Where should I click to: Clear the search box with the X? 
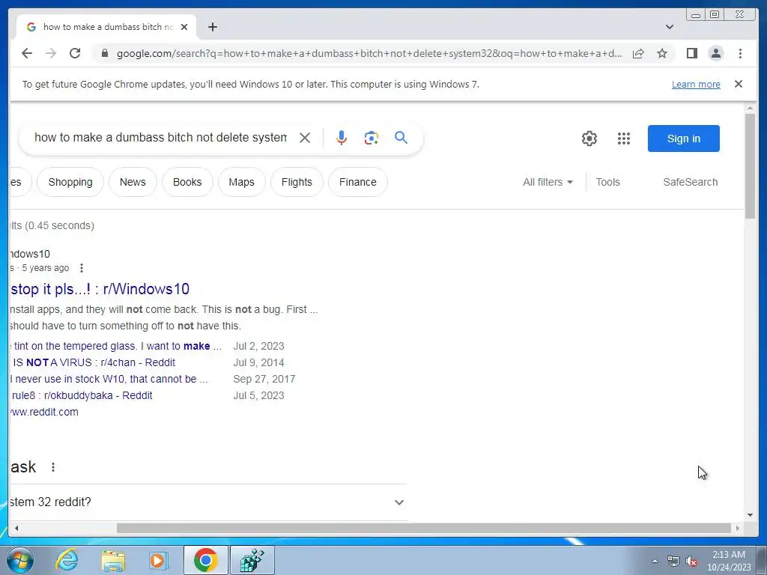click(x=305, y=138)
